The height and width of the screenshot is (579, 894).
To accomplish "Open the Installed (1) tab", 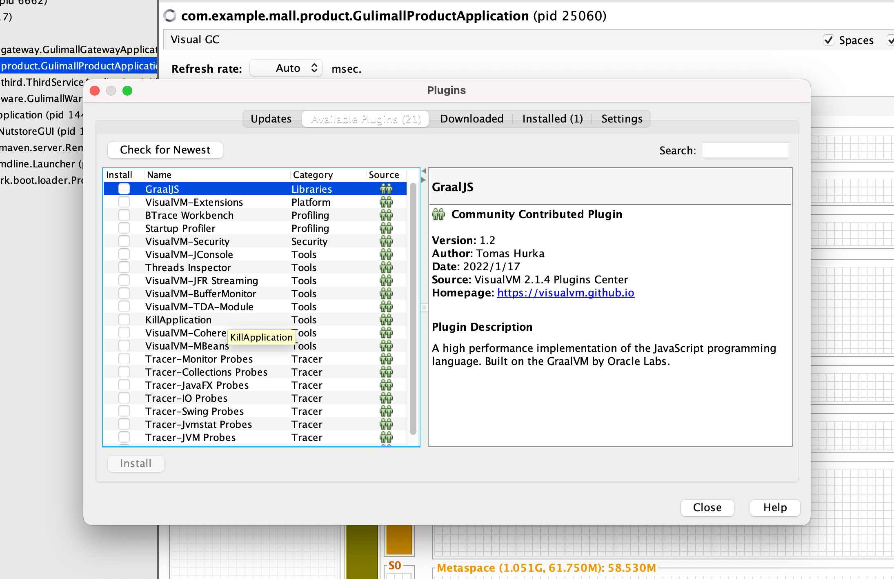I will click(x=553, y=119).
